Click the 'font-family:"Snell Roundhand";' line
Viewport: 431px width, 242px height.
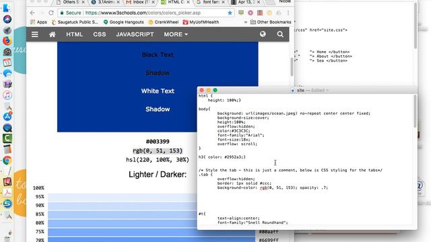click(x=253, y=223)
